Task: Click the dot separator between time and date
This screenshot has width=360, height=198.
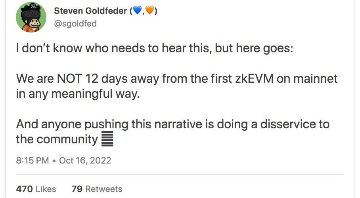Action: tap(54, 161)
